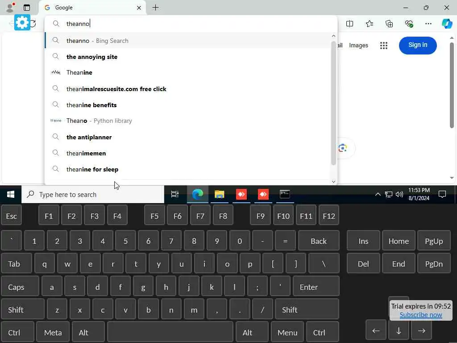The image size is (457, 343).
Task: Click the network status tray icon
Action: tap(389, 194)
